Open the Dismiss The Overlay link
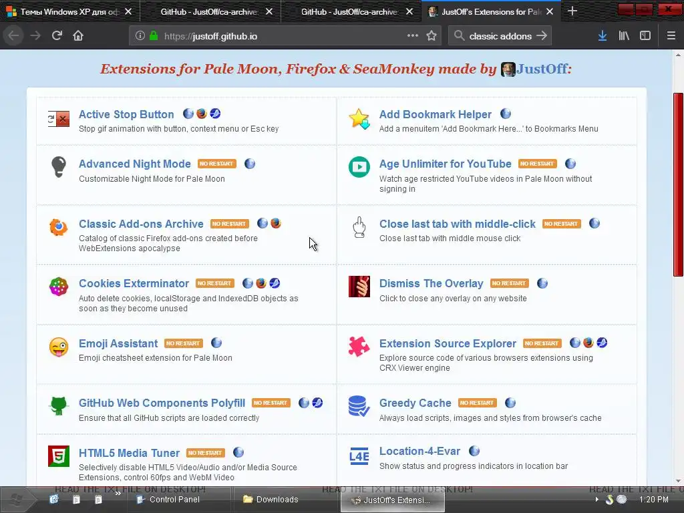Image resolution: width=684 pixels, height=513 pixels. (x=431, y=283)
